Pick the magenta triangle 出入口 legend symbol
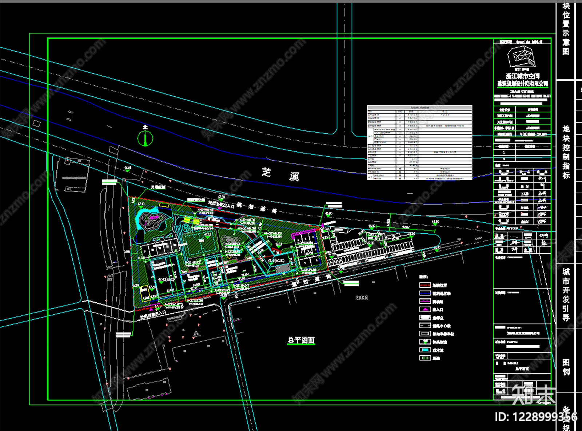The height and width of the screenshot is (431, 582). pyautogui.click(x=425, y=310)
